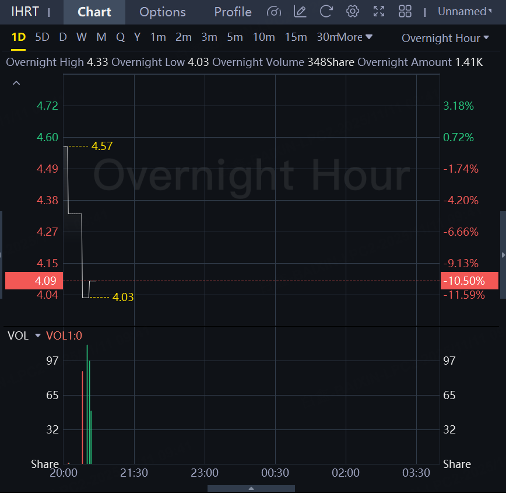This screenshot has height=493, width=506.
Task: Refresh the chart with reload icon
Action: tap(326, 12)
